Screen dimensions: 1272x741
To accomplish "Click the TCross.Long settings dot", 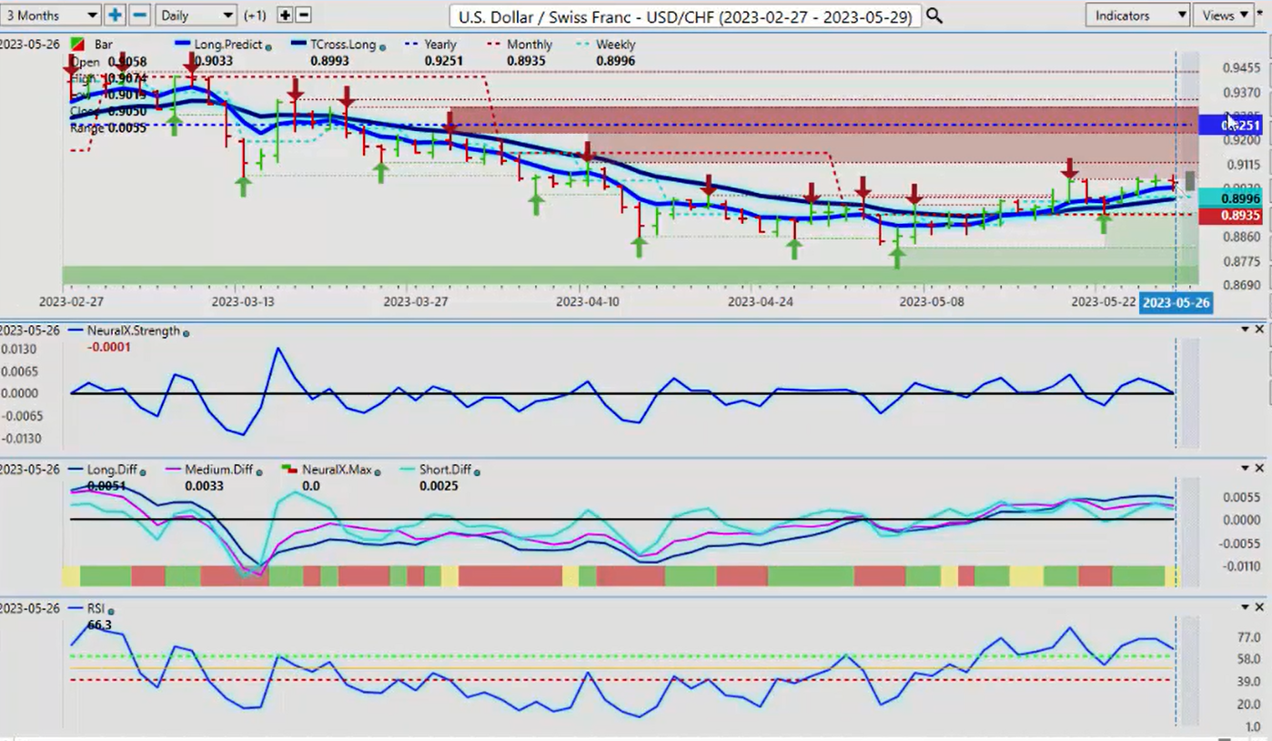I will [x=382, y=46].
